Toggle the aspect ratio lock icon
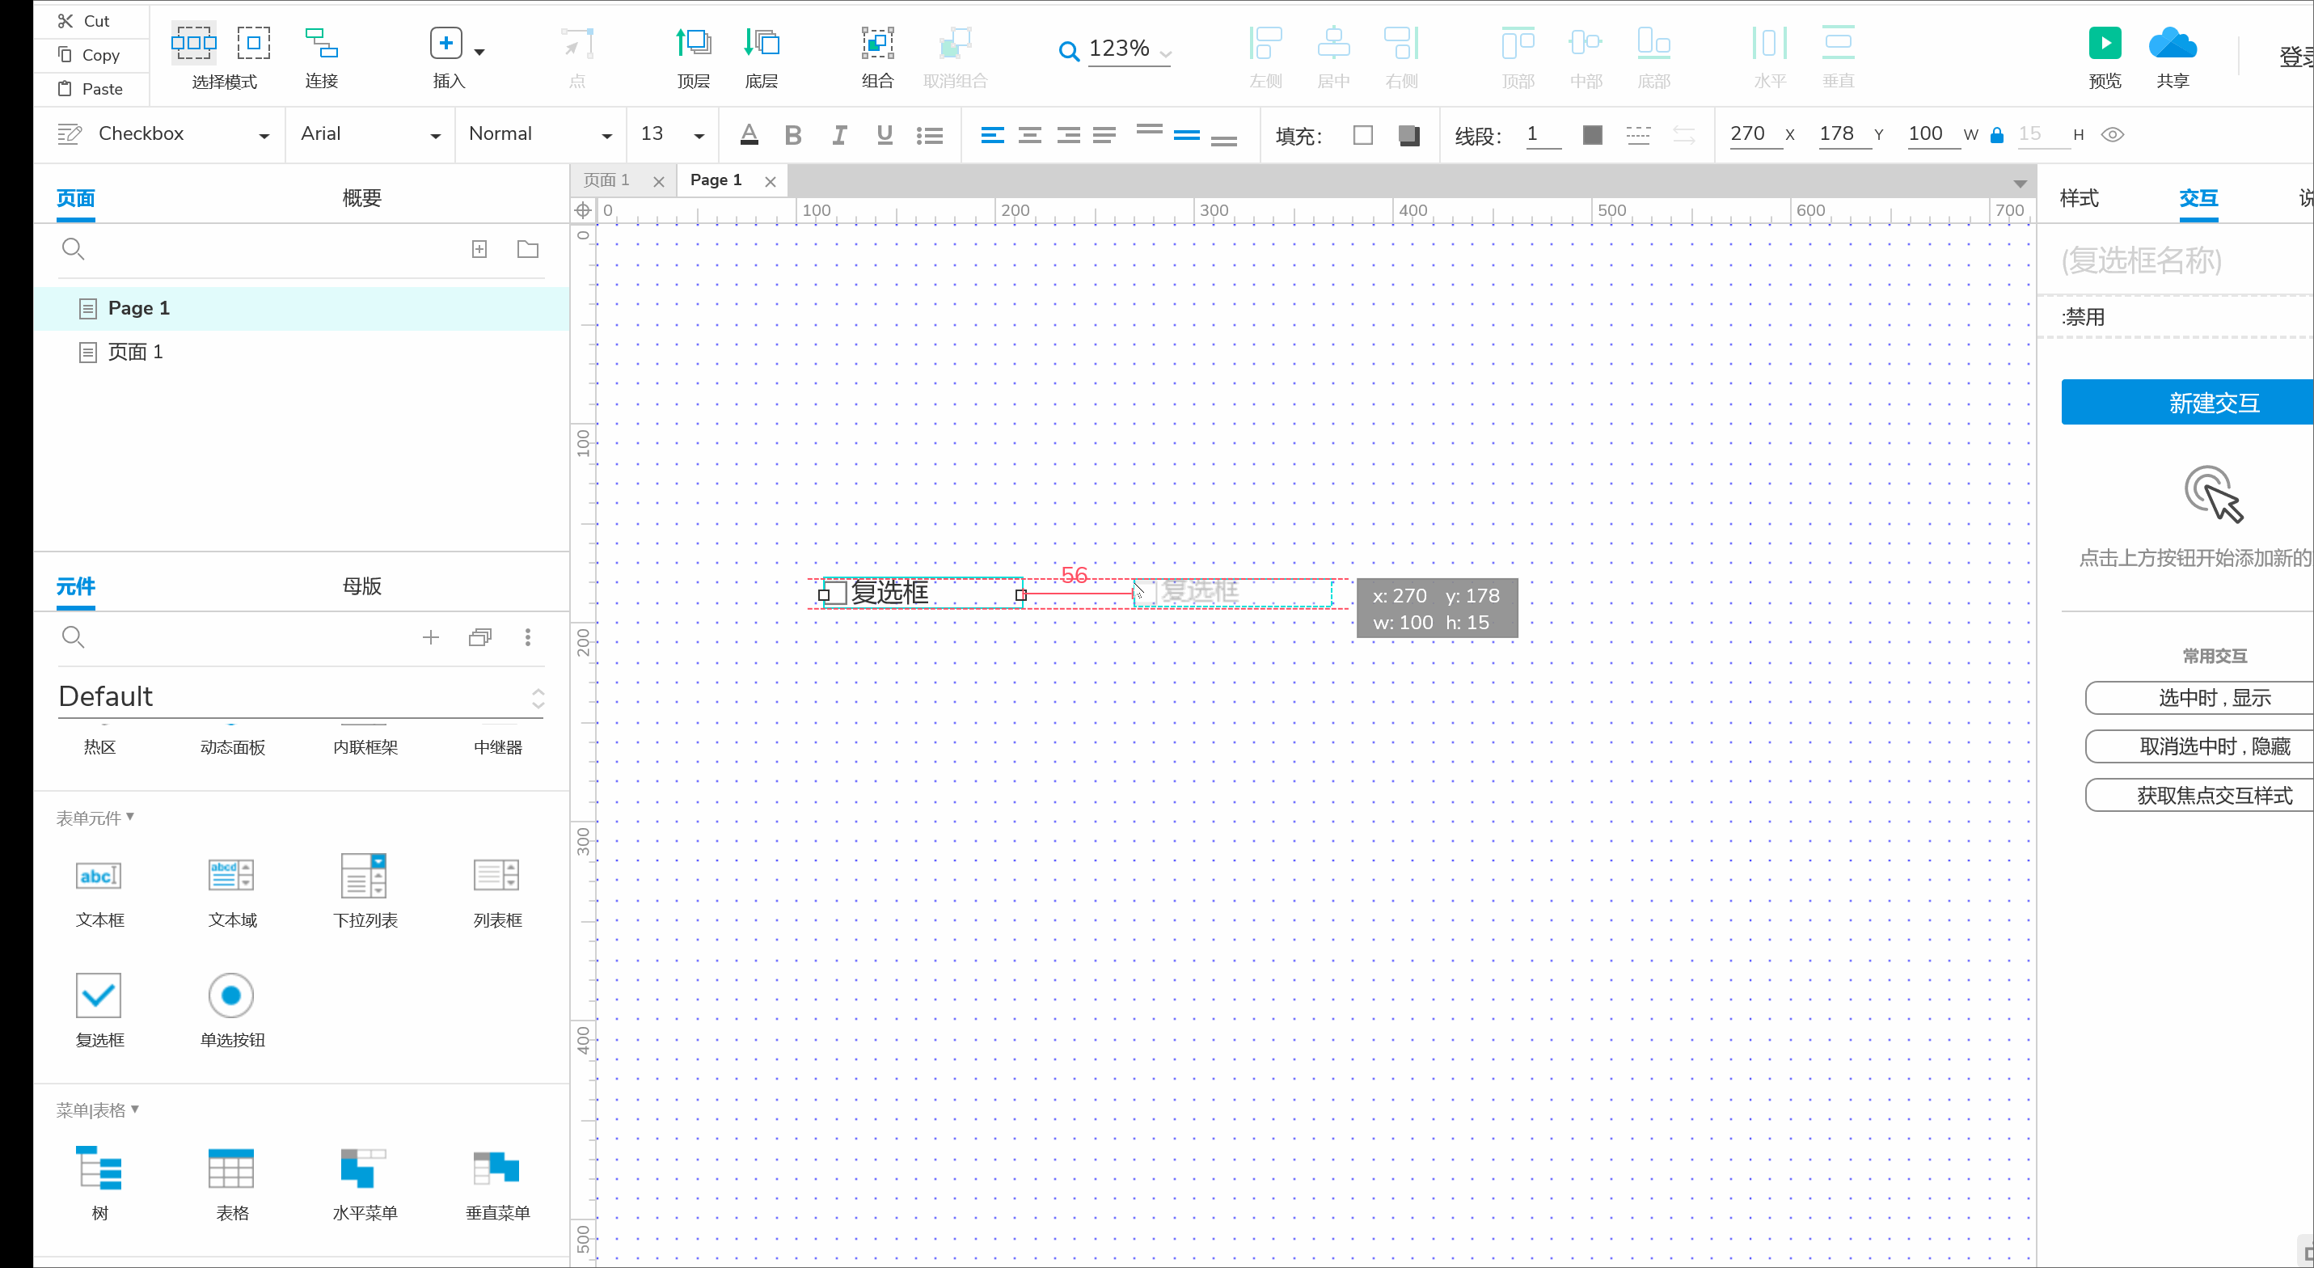 [x=1997, y=135]
